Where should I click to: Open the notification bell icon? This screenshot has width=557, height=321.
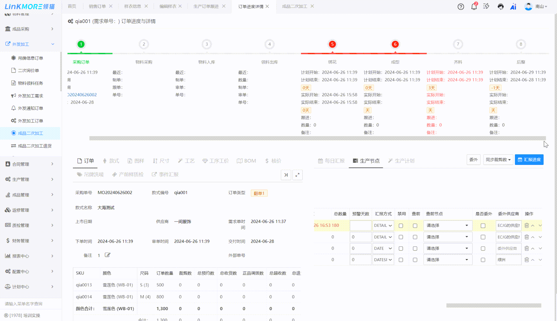(x=474, y=6)
